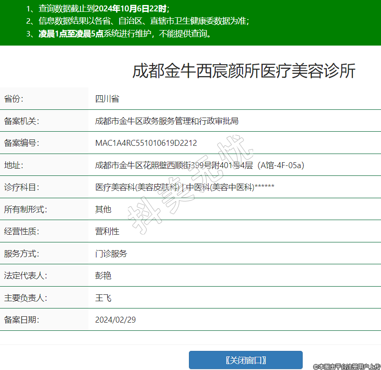
Task: Click the 备案编号 field label
Action: click(x=21, y=143)
